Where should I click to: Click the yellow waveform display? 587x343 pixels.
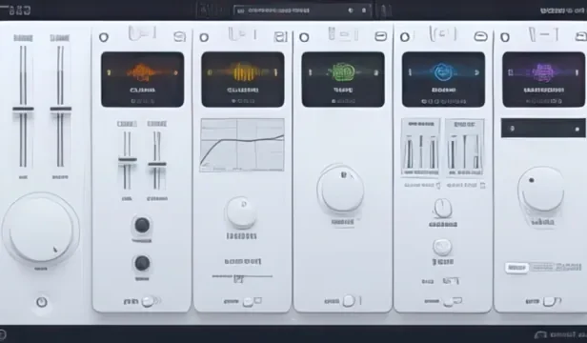243,79
